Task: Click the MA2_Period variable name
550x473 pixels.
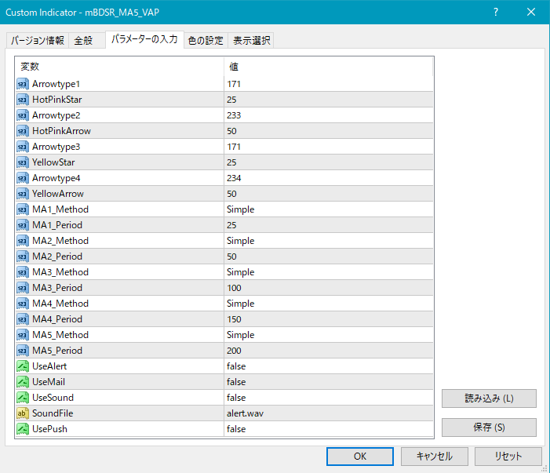Action: 57,257
